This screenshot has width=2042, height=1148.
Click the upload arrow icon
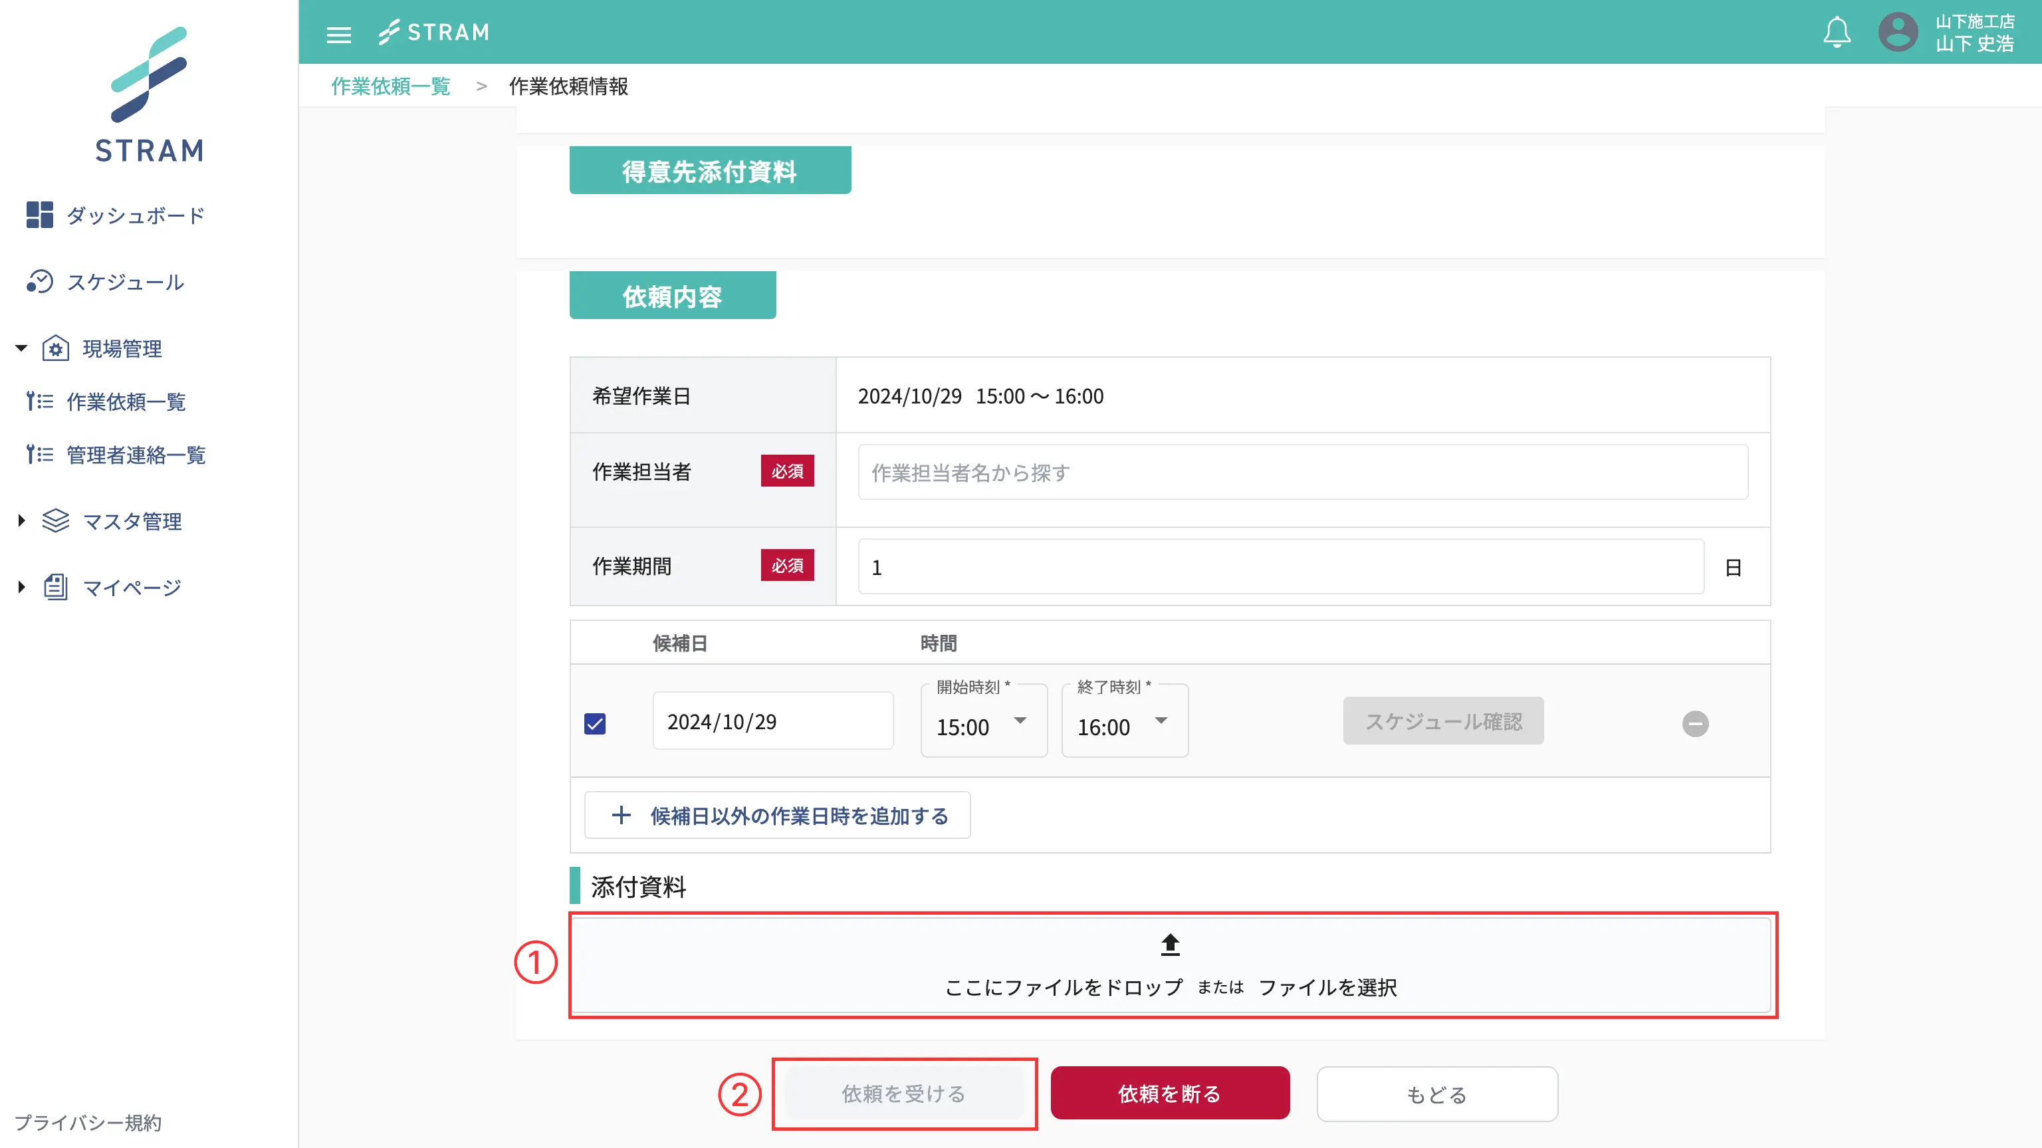[x=1170, y=944]
